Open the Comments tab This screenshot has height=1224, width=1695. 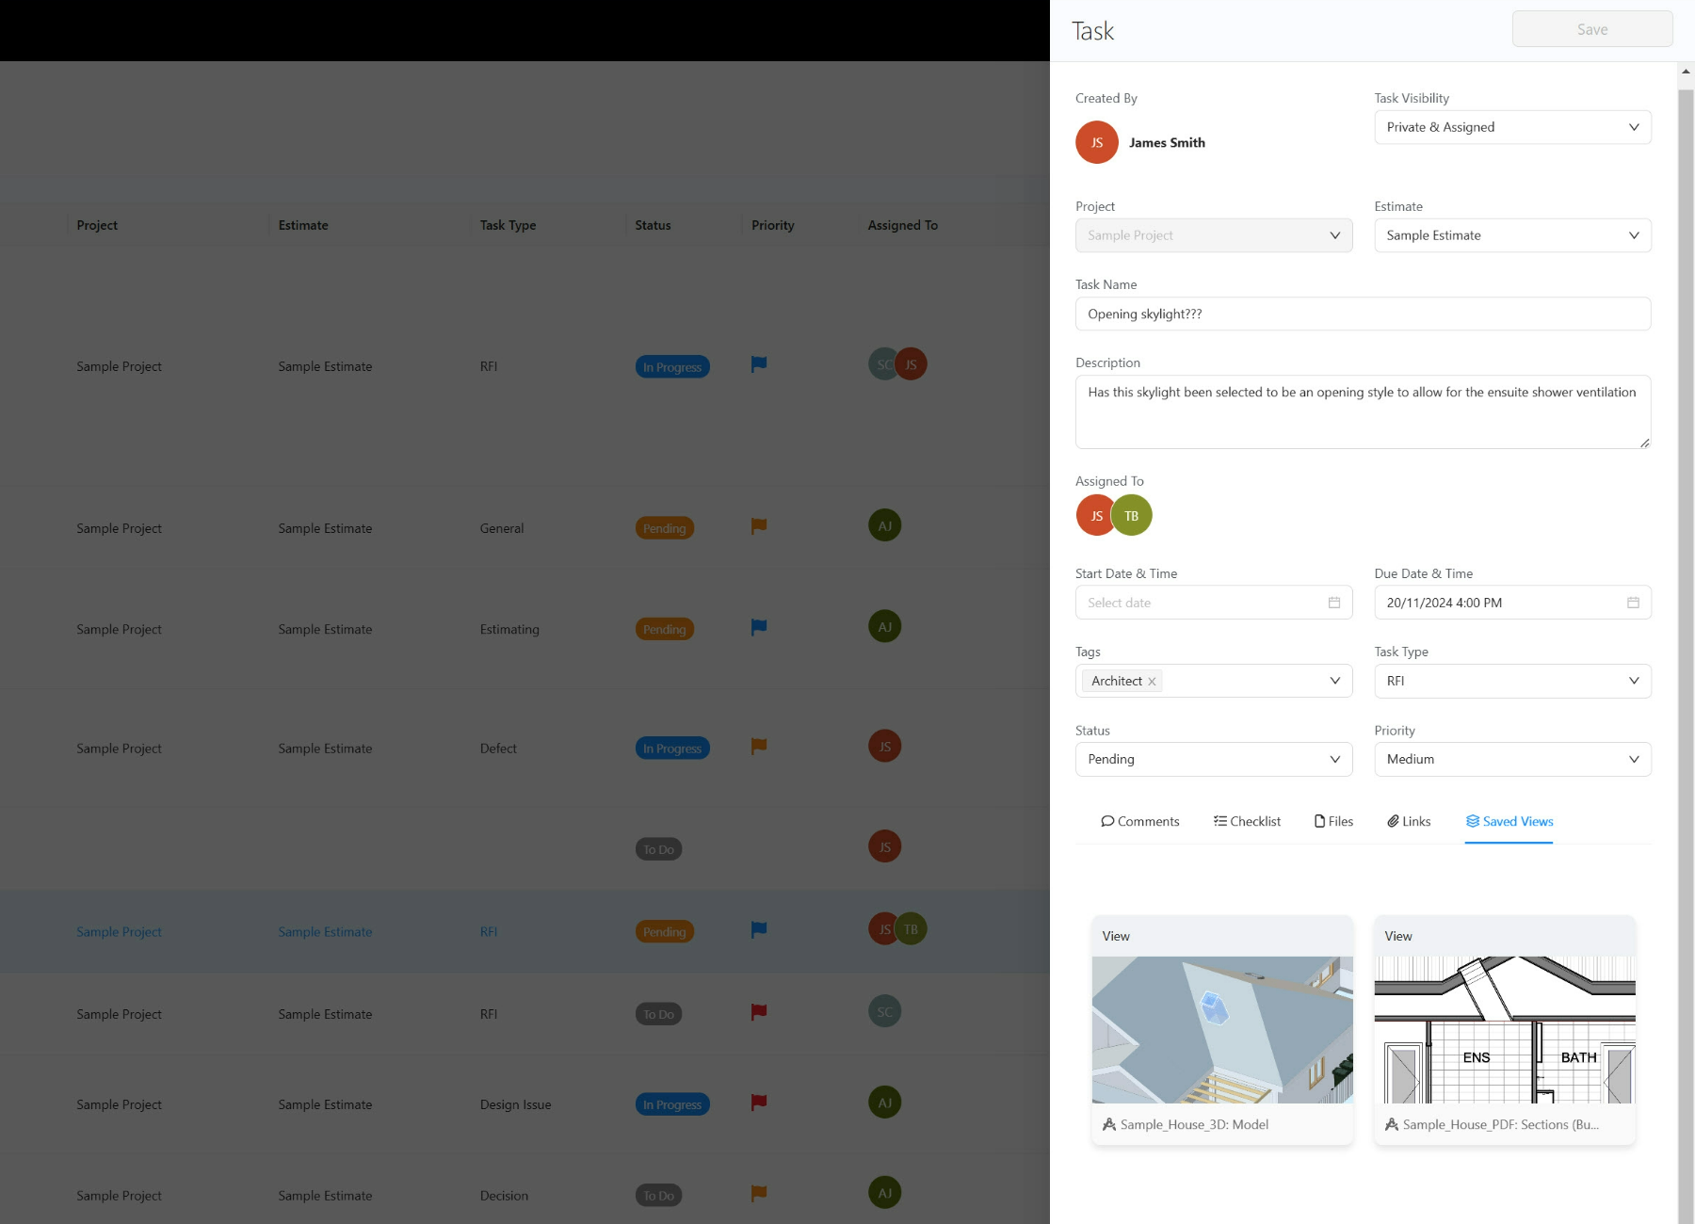point(1139,821)
